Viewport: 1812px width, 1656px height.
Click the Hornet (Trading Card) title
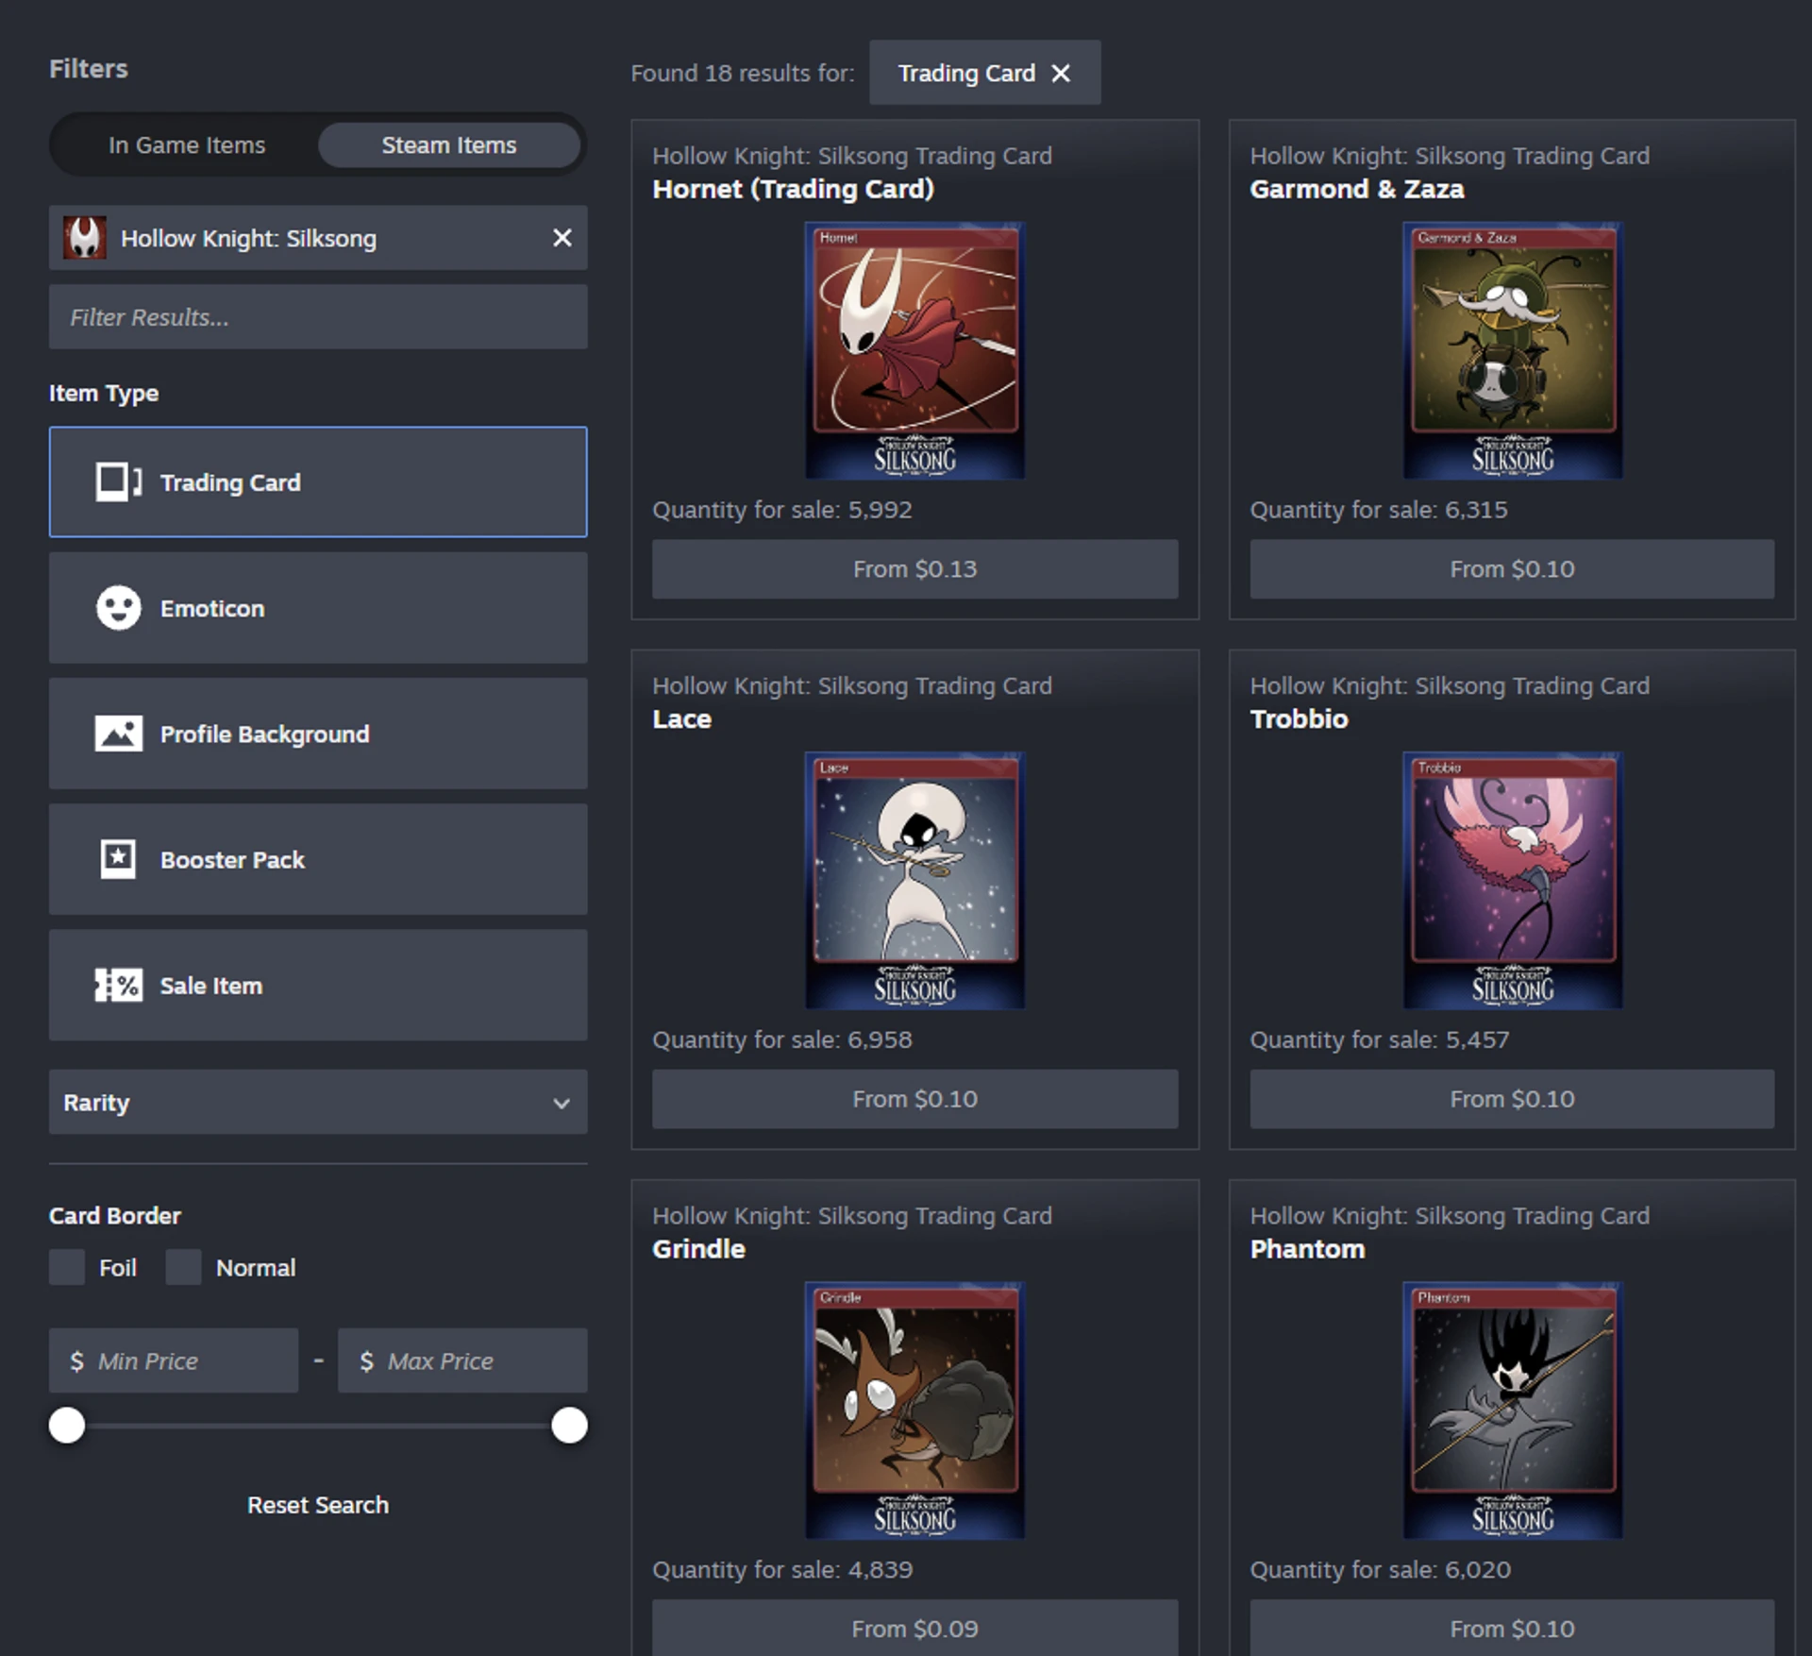pyautogui.click(x=793, y=189)
